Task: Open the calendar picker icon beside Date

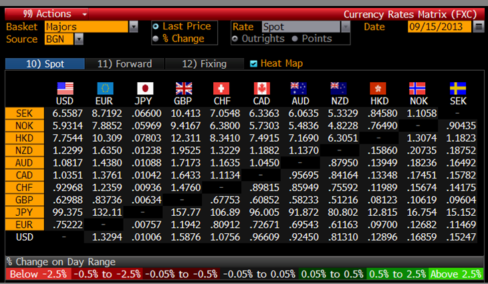Action: (x=478, y=27)
